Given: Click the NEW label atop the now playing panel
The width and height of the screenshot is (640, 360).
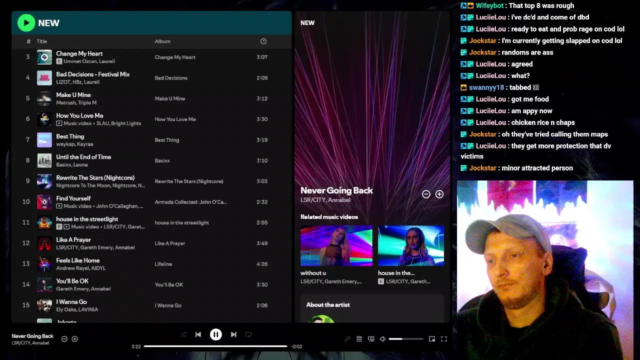Looking at the screenshot, I should tap(307, 23).
